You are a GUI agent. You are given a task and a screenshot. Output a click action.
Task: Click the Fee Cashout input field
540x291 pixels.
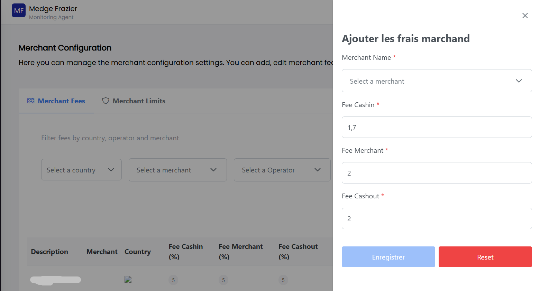[x=437, y=218]
